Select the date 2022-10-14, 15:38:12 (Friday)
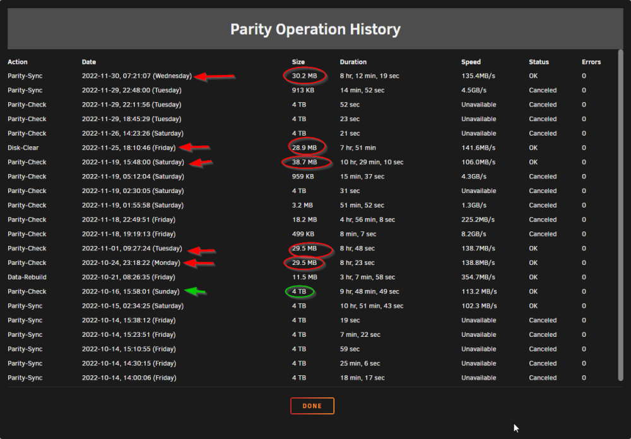 coord(129,320)
